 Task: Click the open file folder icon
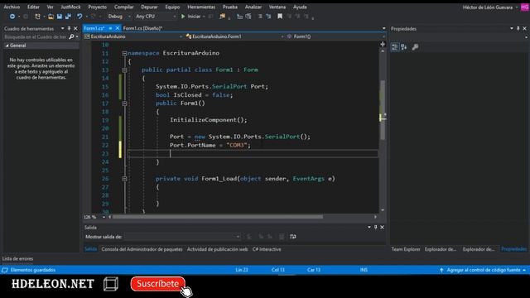coord(51,17)
